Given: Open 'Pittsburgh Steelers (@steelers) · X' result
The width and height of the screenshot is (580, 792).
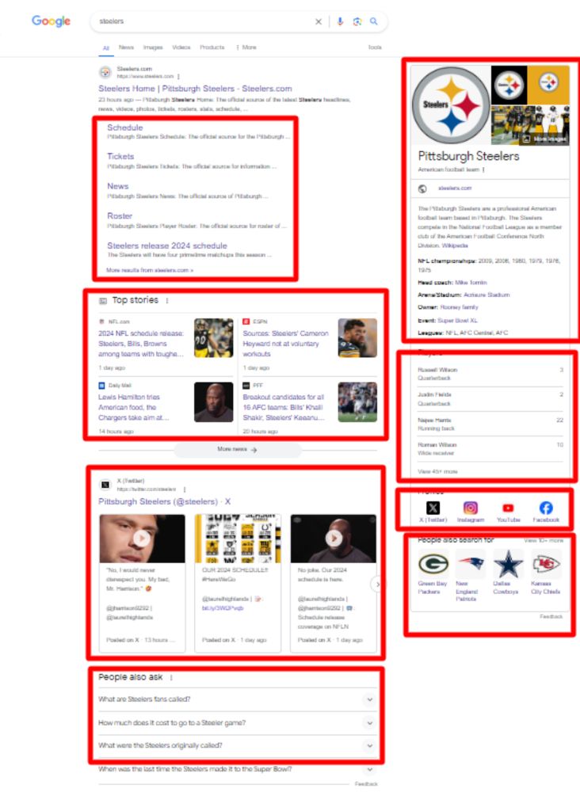Looking at the screenshot, I should coord(164,501).
